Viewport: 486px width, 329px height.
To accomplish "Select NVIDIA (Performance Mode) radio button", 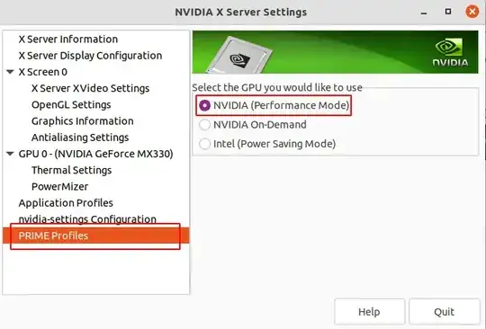I will pos(204,105).
